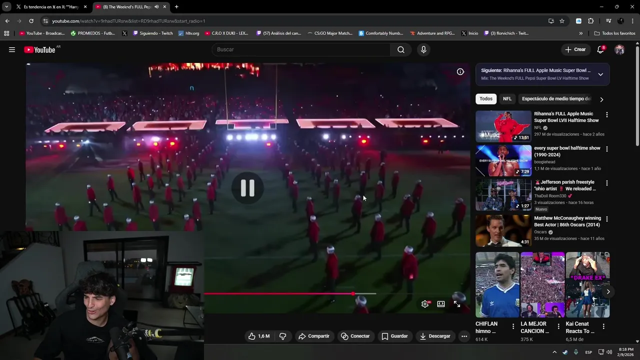The image size is (640, 360).
Task: Open options for Jefferson parish freestyle video
Action: pyautogui.click(x=607, y=183)
